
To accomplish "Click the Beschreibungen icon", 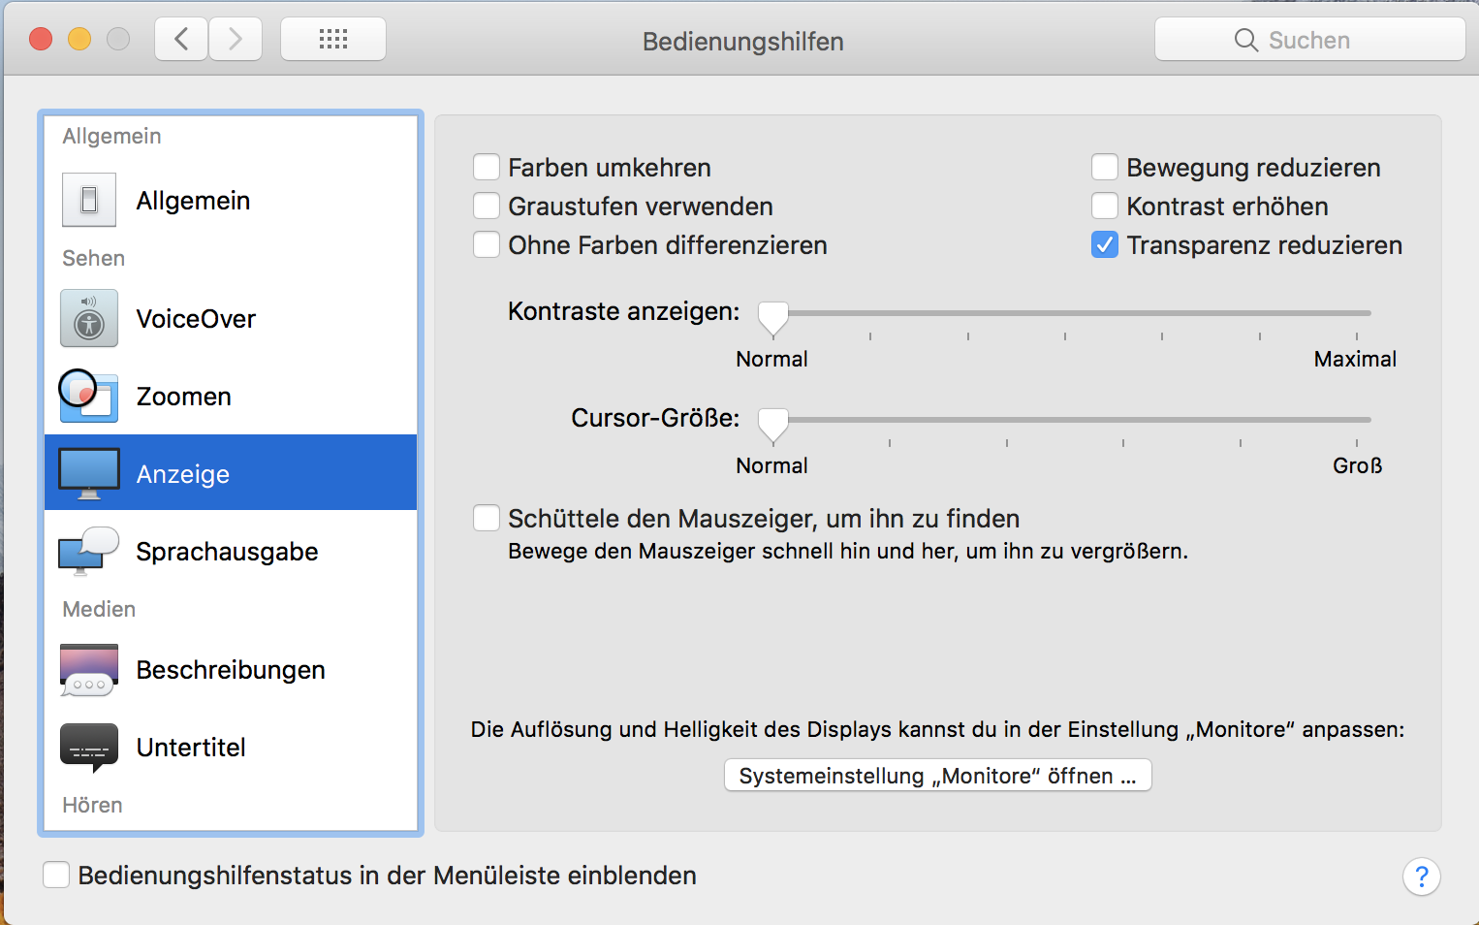I will tap(89, 669).
